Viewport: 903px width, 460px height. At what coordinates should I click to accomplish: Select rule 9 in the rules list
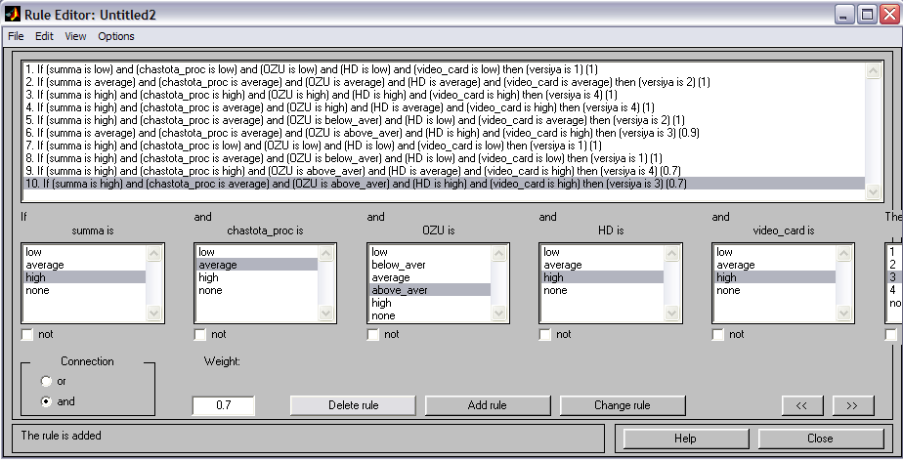point(444,171)
